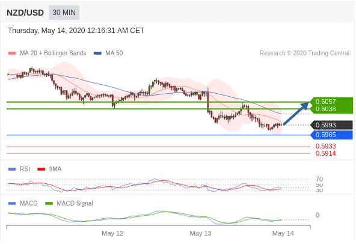Viewport: 356px width, 244px height.
Task: Toggle MA 20 + Bollinger Bands legend swatch
Action: coord(12,53)
